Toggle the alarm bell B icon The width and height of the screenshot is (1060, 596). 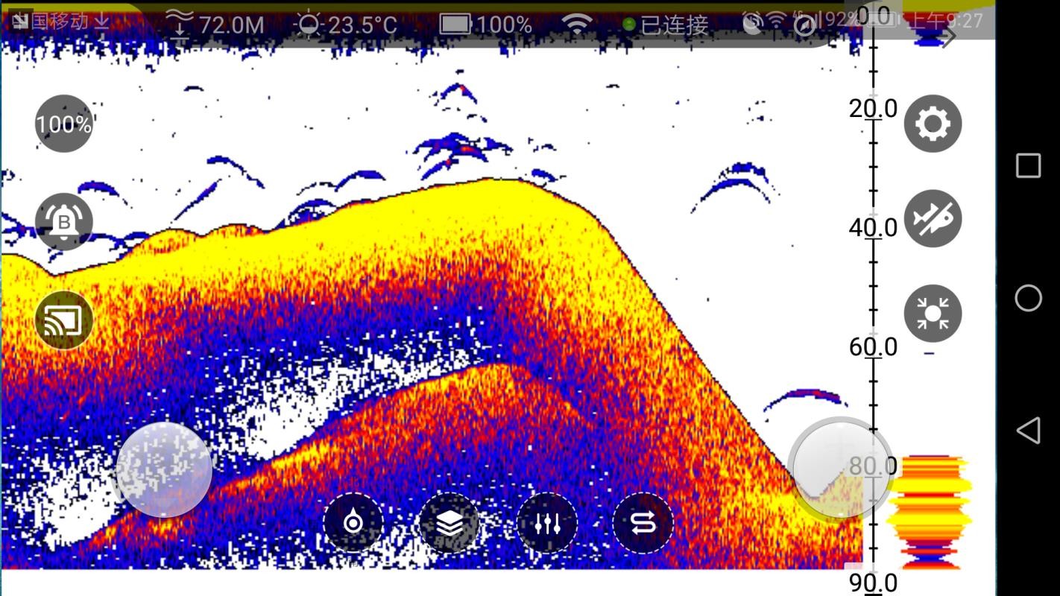pyautogui.click(x=64, y=222)
